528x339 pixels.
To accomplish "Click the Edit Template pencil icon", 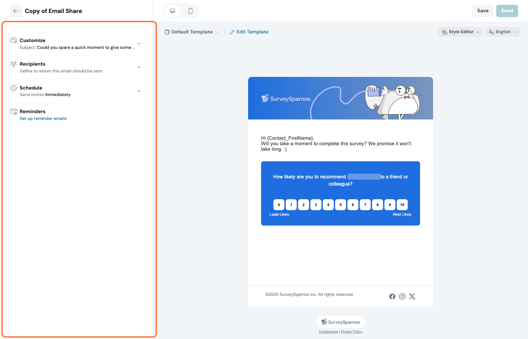I will pyautogui.click(x=232, y=32).
